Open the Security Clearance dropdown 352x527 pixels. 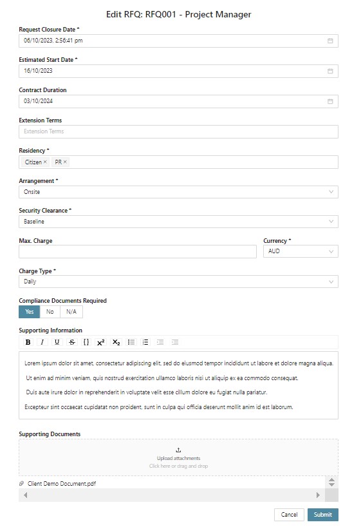tap(178, 222)
